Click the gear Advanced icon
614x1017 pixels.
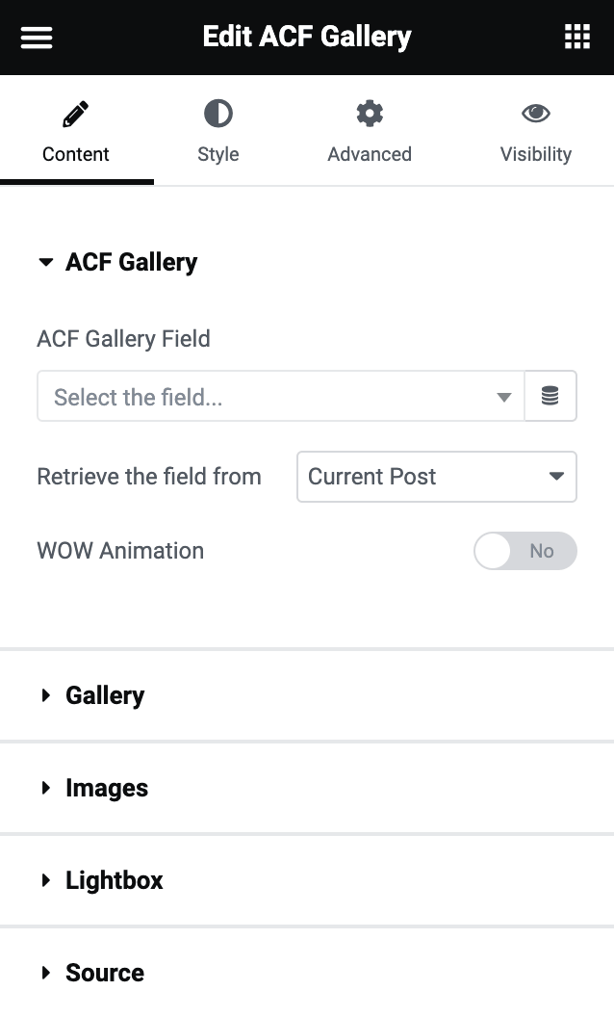[x=370, y=113]
